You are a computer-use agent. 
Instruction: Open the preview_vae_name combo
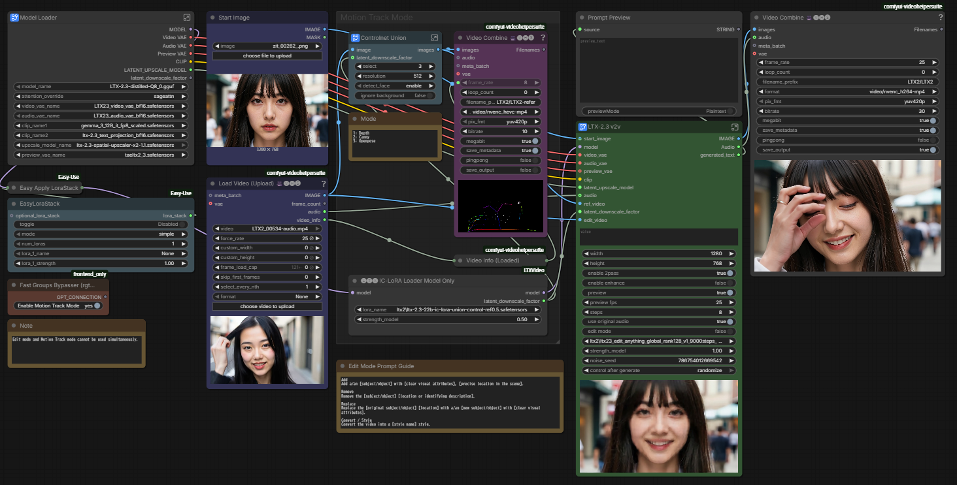tap(101, 155)
